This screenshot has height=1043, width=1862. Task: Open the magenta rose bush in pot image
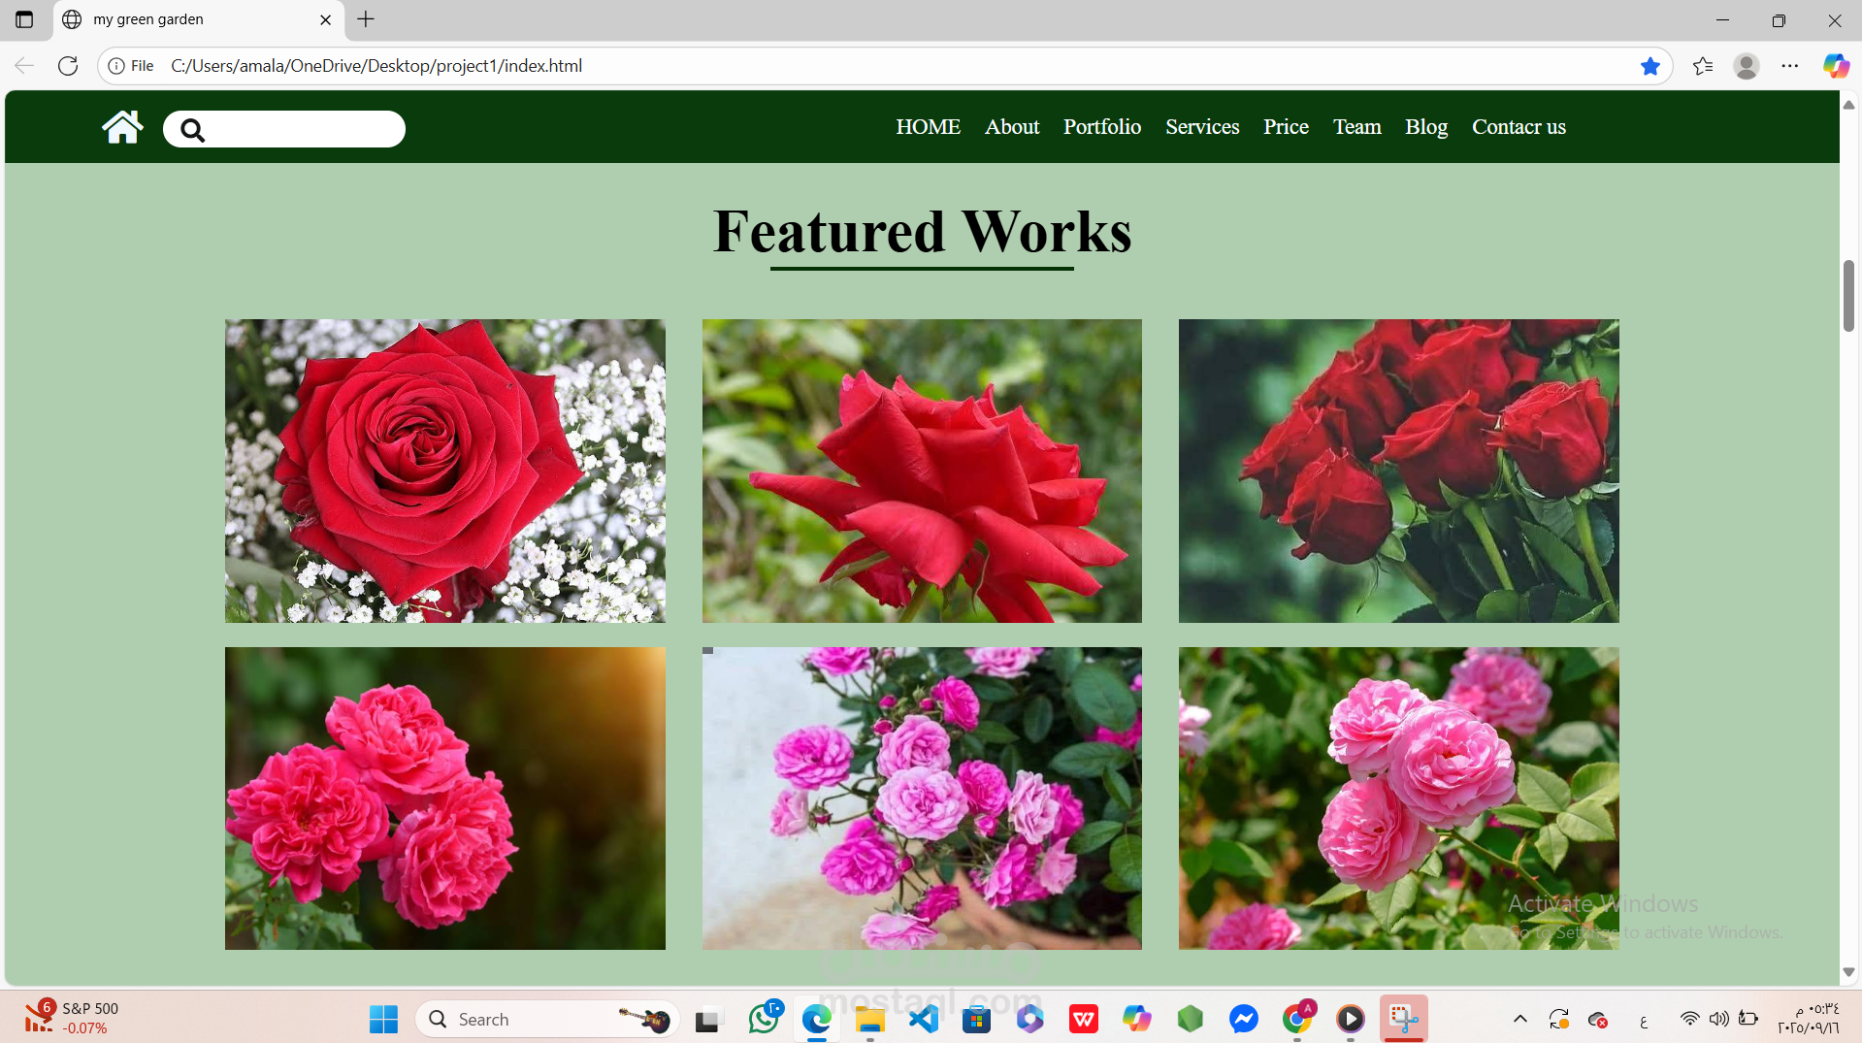pyautogui.click(x=922, y=799)
